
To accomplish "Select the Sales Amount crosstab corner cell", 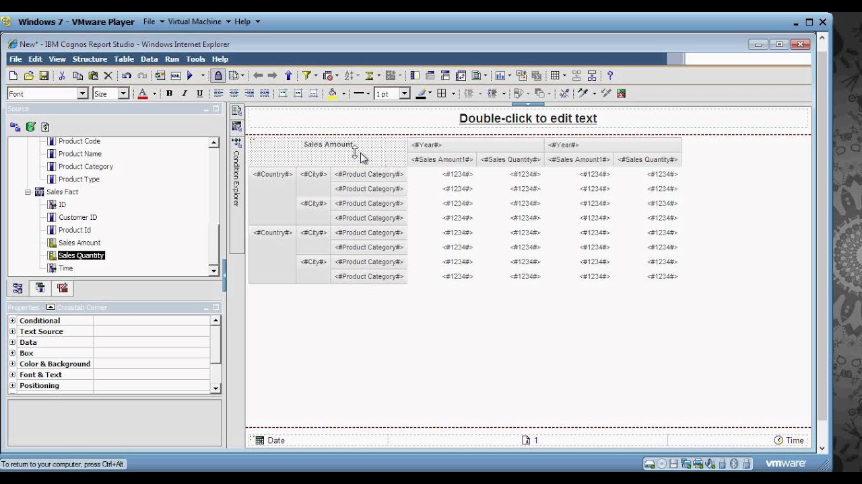I will (328, 151).
